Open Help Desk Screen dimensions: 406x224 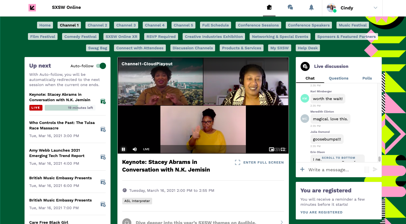click(x=308, y=48)
